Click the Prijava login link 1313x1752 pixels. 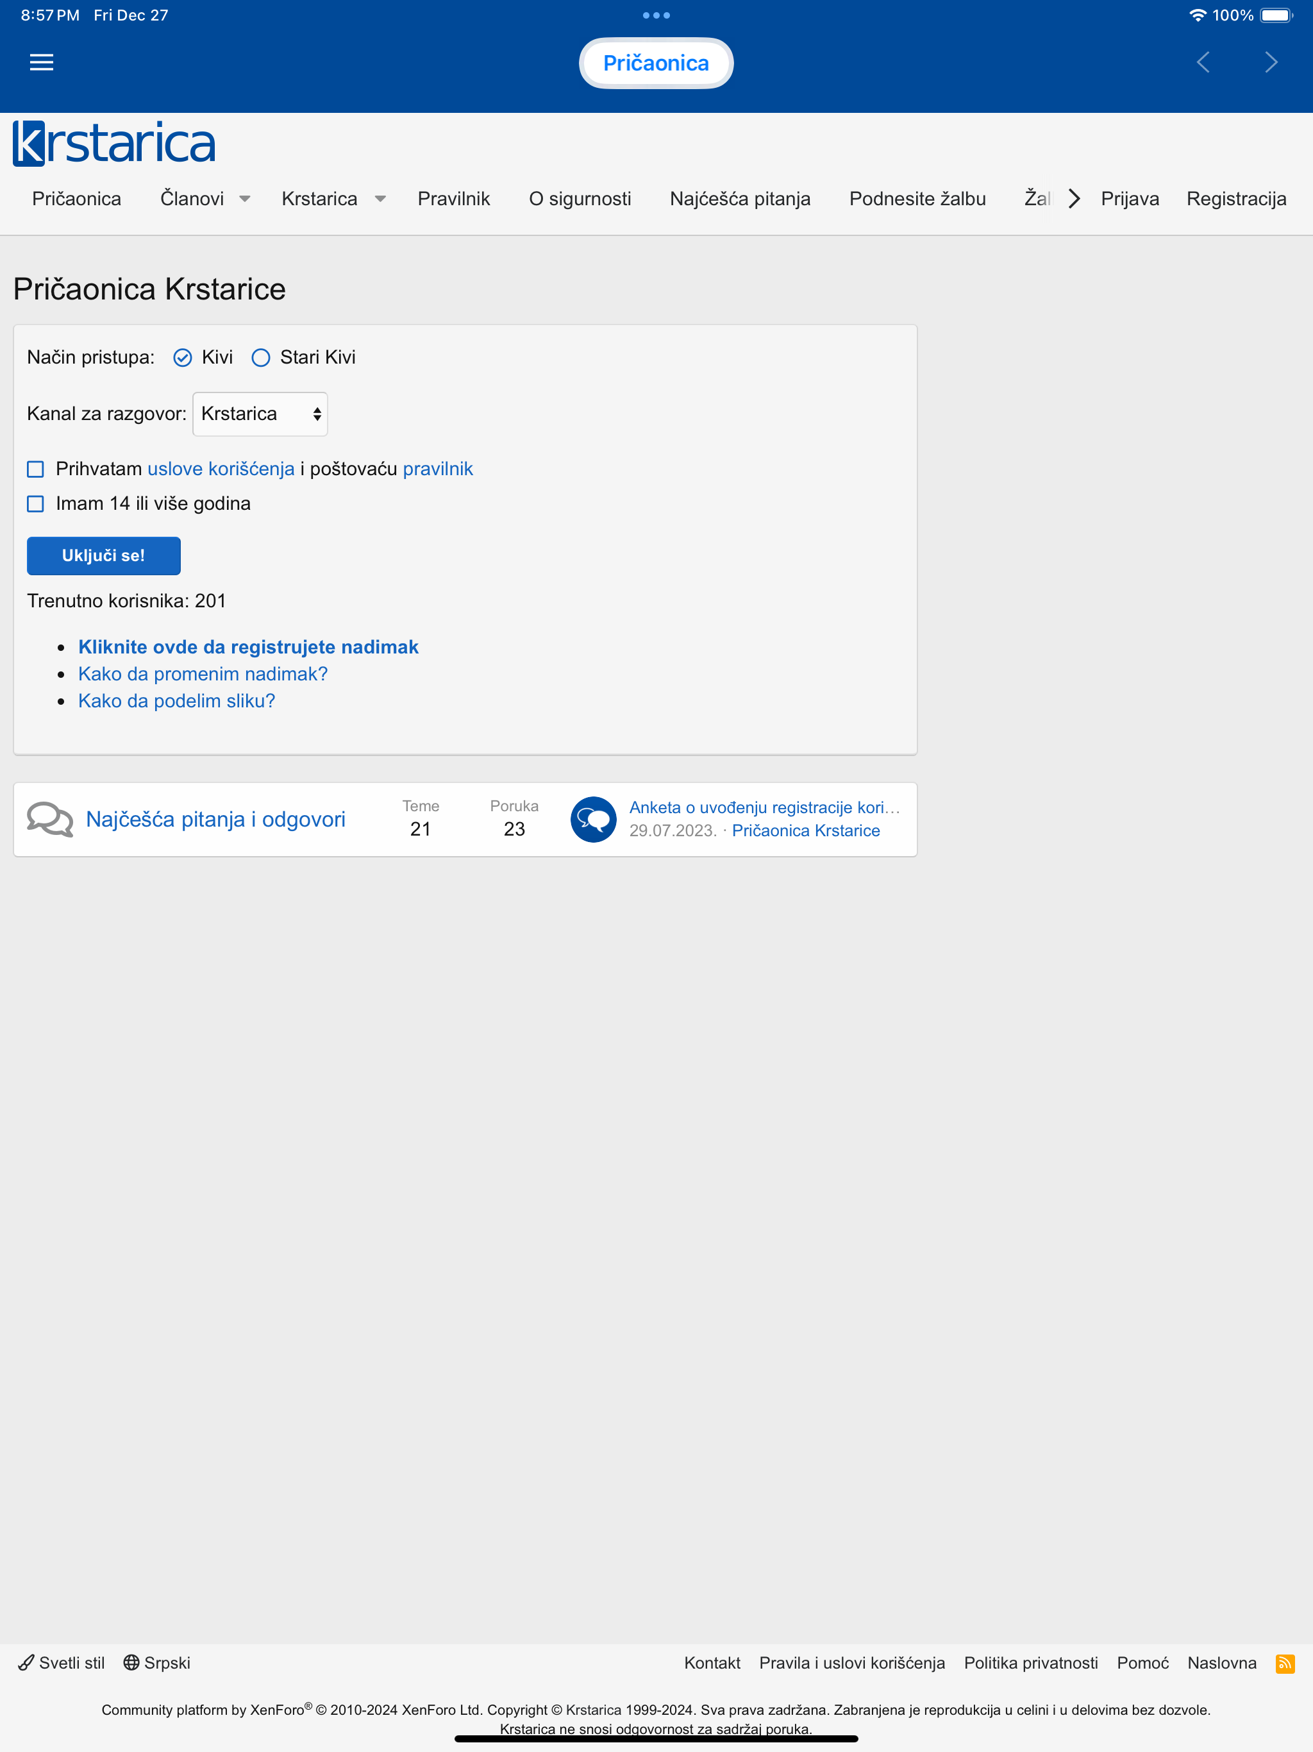tap(1130, 199)
